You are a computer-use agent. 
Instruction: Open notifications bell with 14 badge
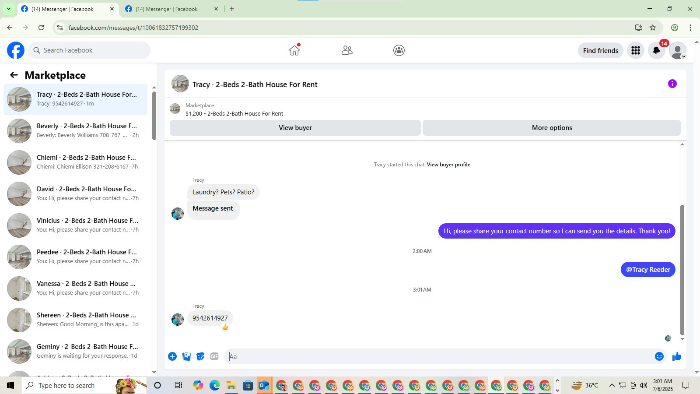pos(657,50)
